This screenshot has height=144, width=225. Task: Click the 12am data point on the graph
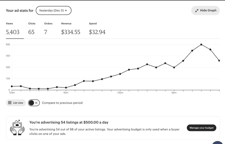click(12, 86)
